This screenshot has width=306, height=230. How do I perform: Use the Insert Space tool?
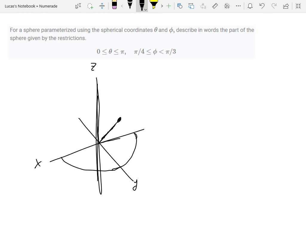click(x=102, y=6)
